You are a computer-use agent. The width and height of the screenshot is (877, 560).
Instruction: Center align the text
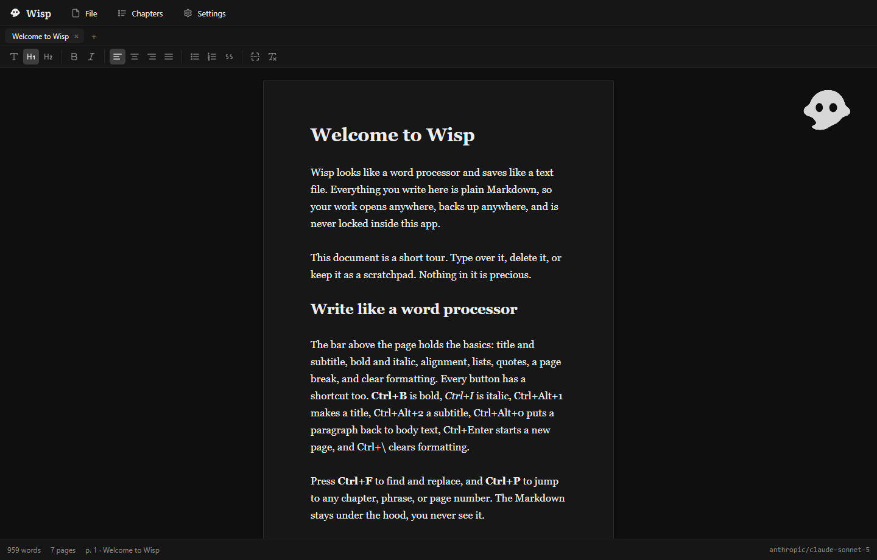click(135, 57)
